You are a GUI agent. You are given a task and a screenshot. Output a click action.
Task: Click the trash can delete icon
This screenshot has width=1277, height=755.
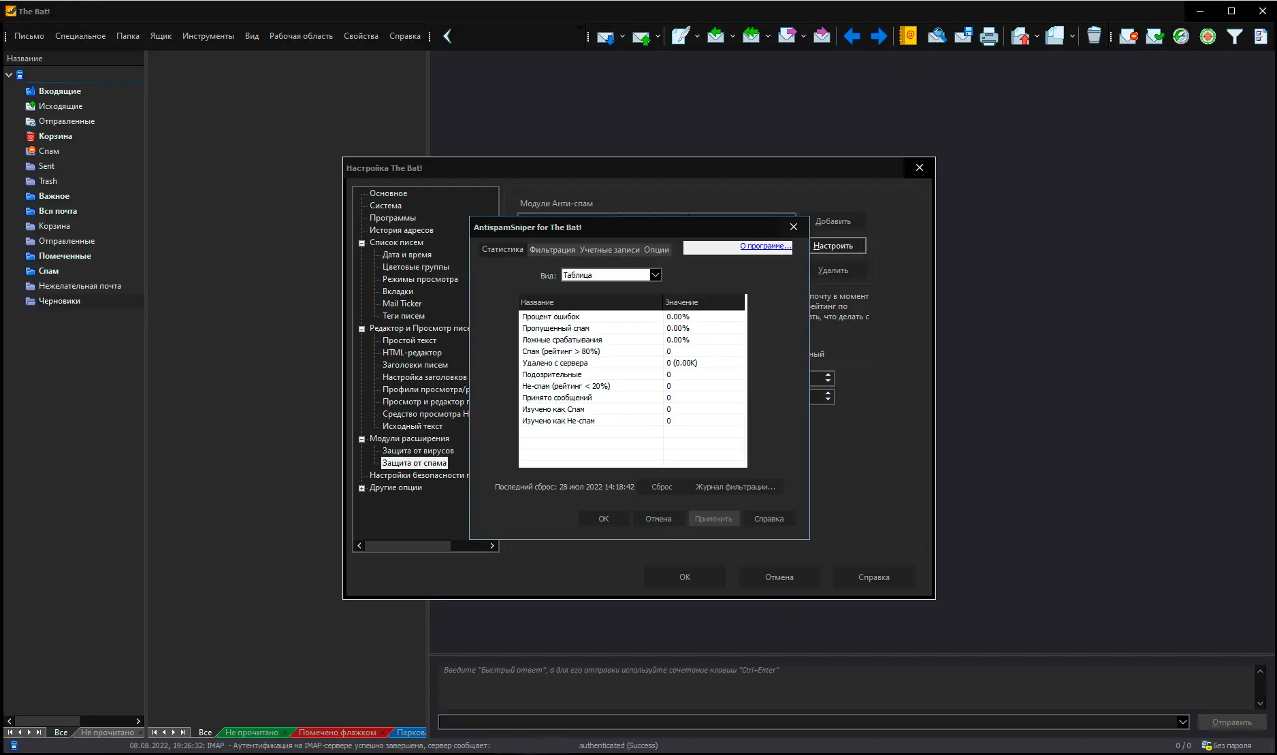(x=1094, y=36)
